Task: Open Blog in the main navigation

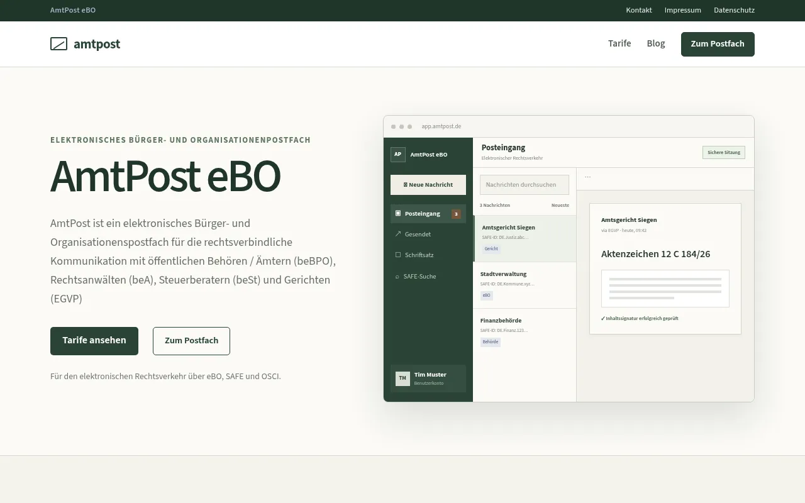Action: 656,44
